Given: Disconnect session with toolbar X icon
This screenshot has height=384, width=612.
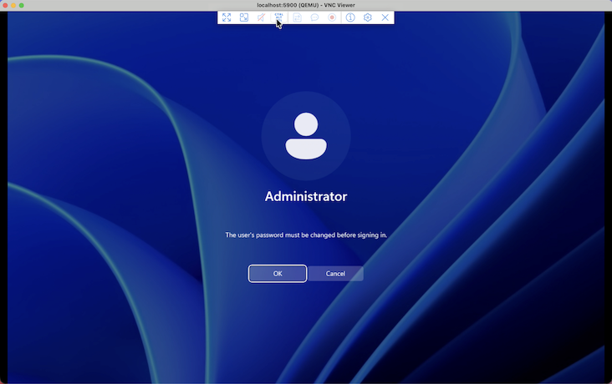Looking at the screenshot, I should click(385, 18).
